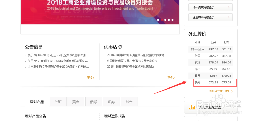Click 港币 buying rate 85.72
Screen dimensions: 256x121
tap(213, 69)
